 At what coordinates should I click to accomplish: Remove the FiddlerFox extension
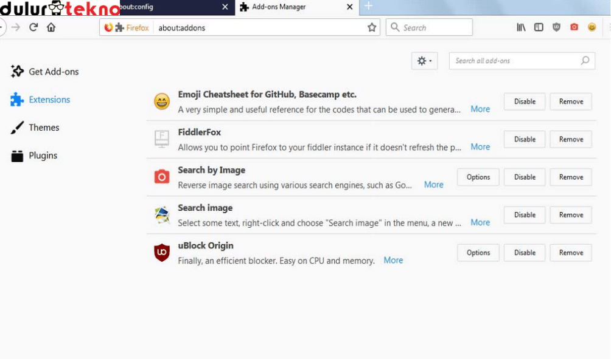click(571, 139)
